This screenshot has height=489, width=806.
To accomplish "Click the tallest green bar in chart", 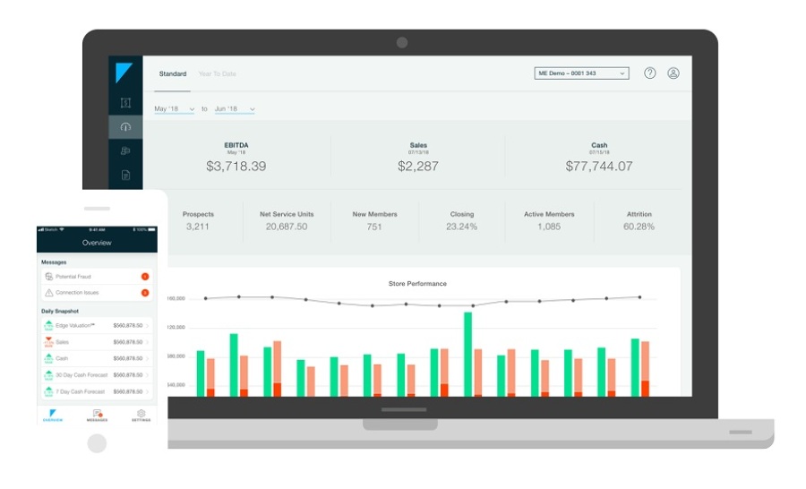I will [x=467, y=354].
